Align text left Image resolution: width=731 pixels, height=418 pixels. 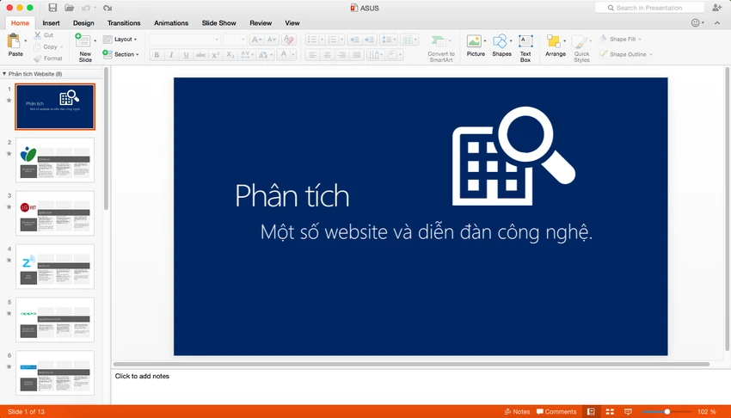click(x=312, y=55)
